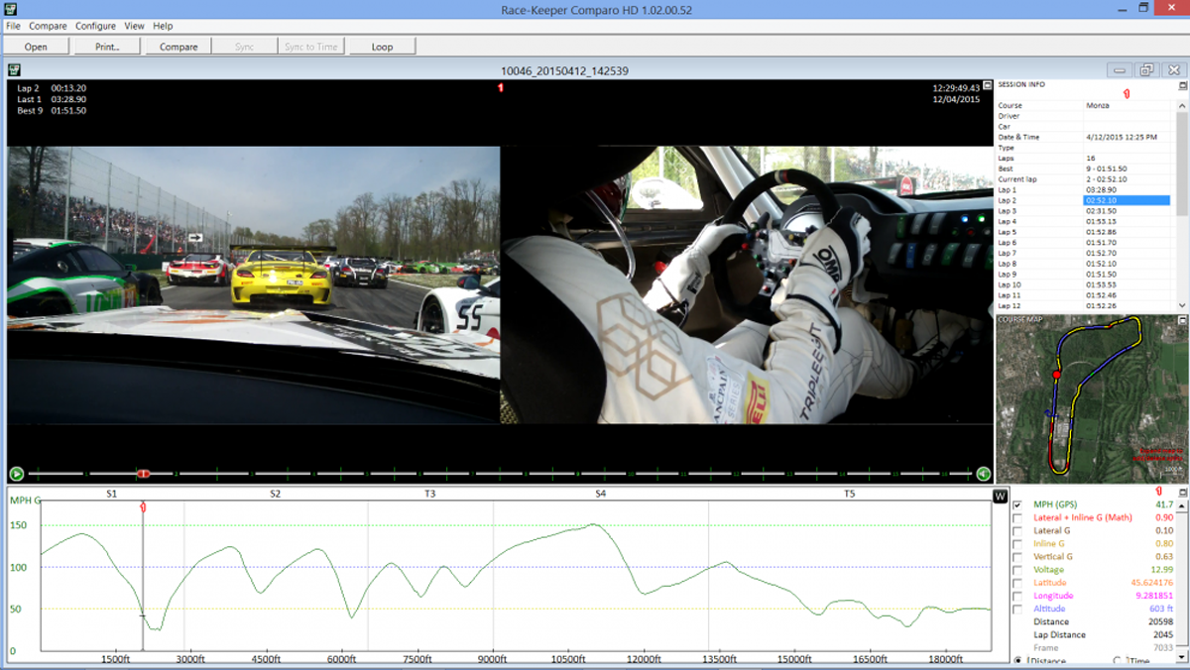Enable the Longitude channel checkbox

point(1017,596)
